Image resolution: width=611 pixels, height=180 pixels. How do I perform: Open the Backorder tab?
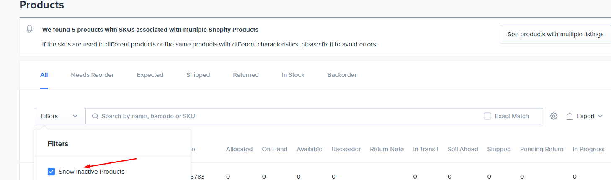(x=342, y=75)
